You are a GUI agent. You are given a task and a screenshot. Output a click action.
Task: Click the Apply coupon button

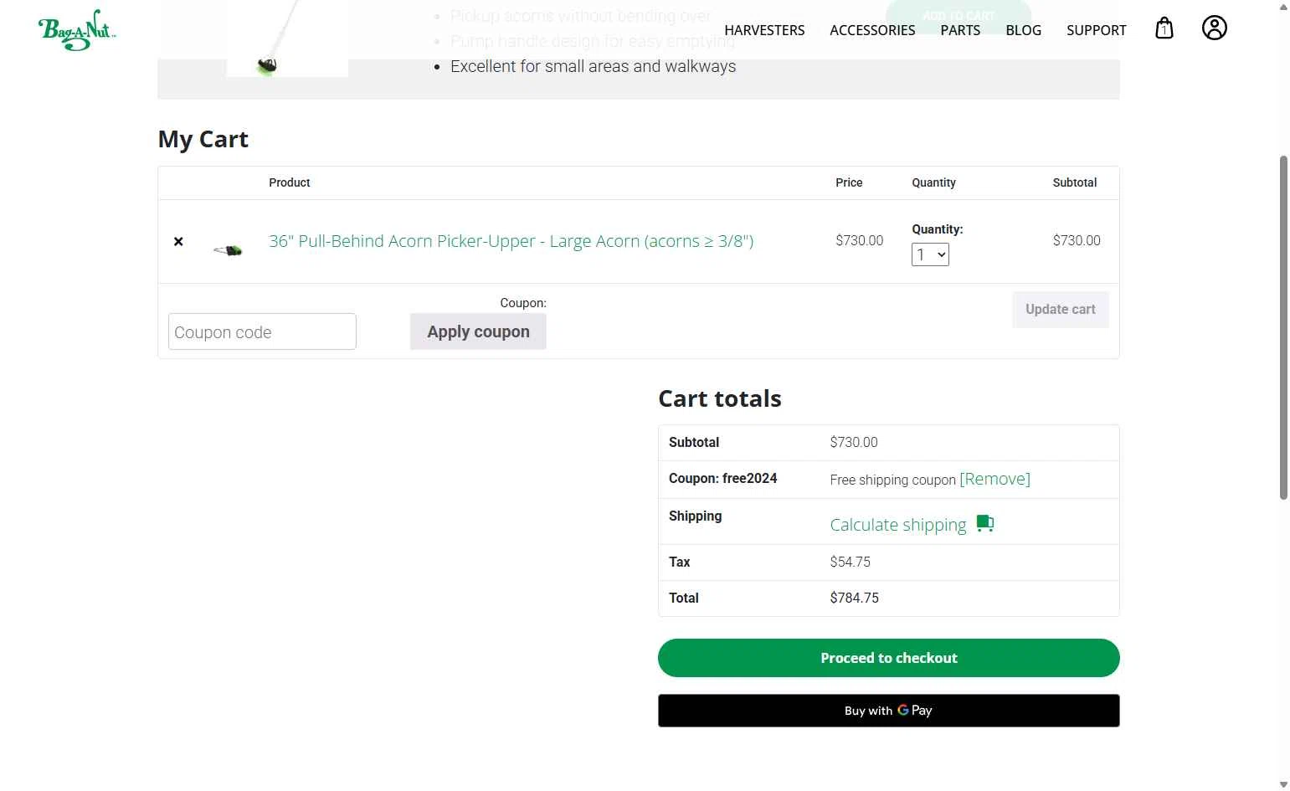(478, 331)
